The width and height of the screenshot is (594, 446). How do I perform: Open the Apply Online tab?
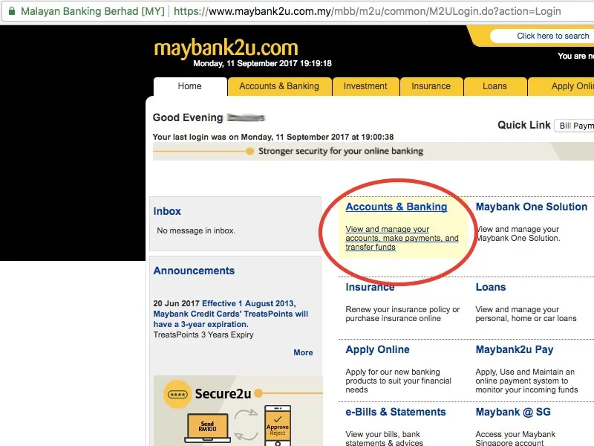(561, 86)
